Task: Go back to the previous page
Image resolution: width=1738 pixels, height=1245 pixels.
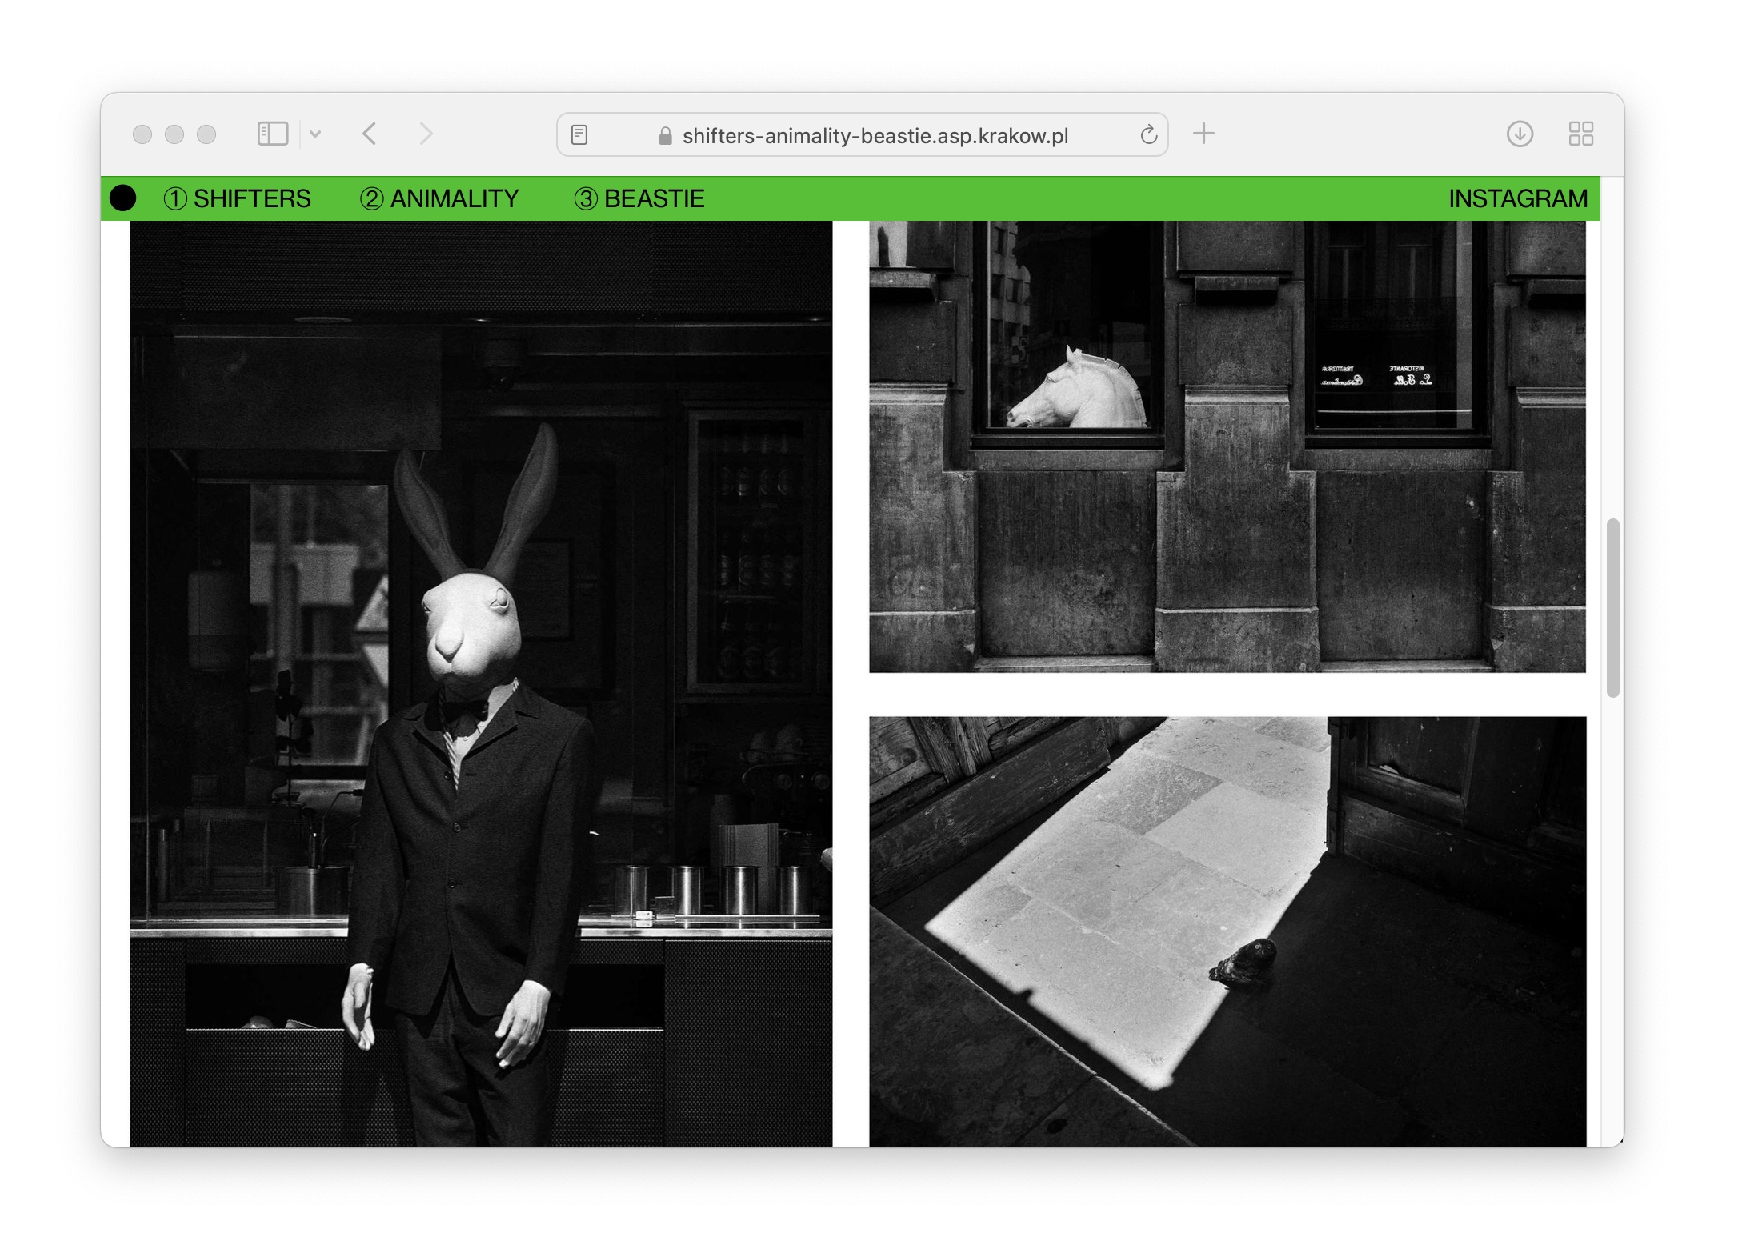Action: pyautogui.click(x=369, y=134)
